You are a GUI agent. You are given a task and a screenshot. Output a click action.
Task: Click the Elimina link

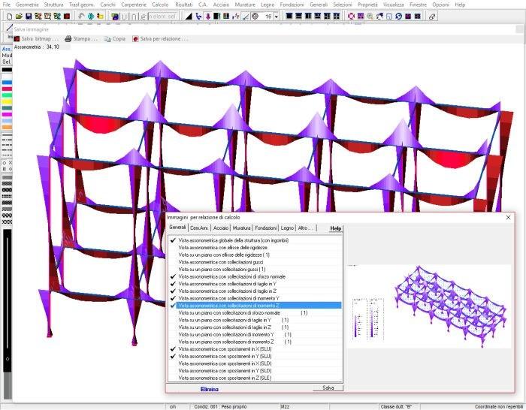[210, 388]
